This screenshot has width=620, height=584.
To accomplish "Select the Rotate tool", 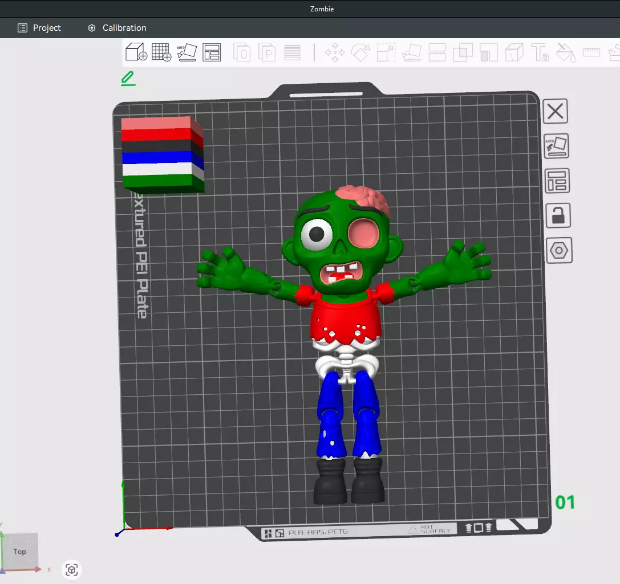I will (360, 52).
